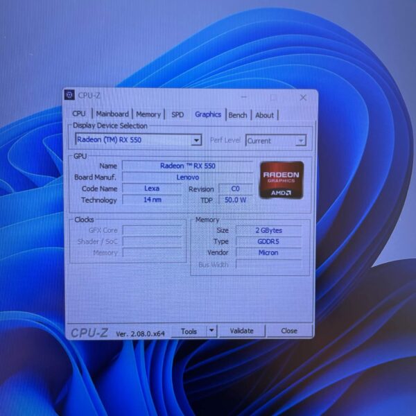Close the CPU-Z window with X

(303, 98)
